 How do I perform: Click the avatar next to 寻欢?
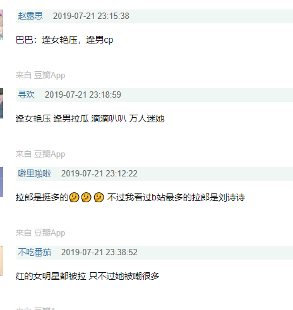click(x=1, y=103)
